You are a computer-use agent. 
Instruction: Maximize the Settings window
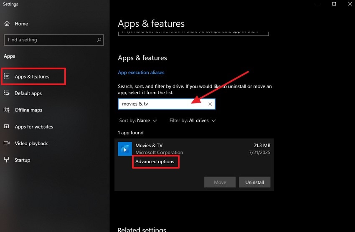pos(334,4)
